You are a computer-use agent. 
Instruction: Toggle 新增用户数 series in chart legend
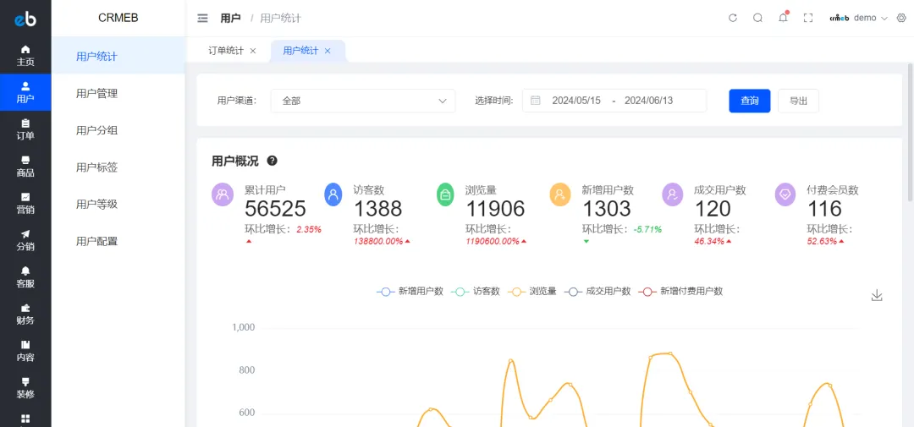410,291
